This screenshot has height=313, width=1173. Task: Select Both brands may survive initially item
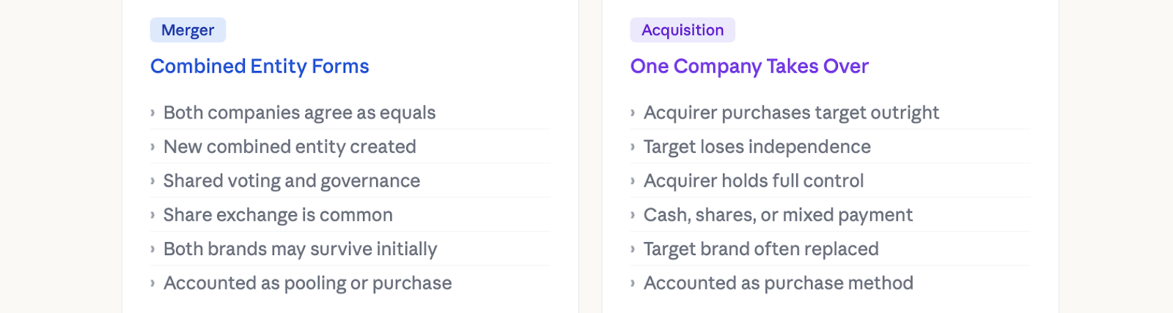tap(350, 249)
